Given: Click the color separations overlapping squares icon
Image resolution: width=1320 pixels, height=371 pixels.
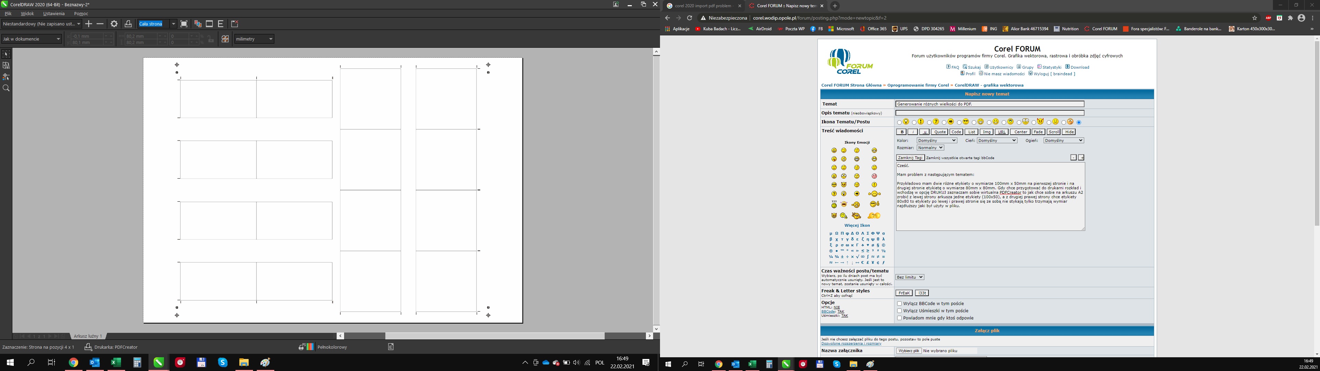Looking at the screenshot, I should click(x=198, y=24).
